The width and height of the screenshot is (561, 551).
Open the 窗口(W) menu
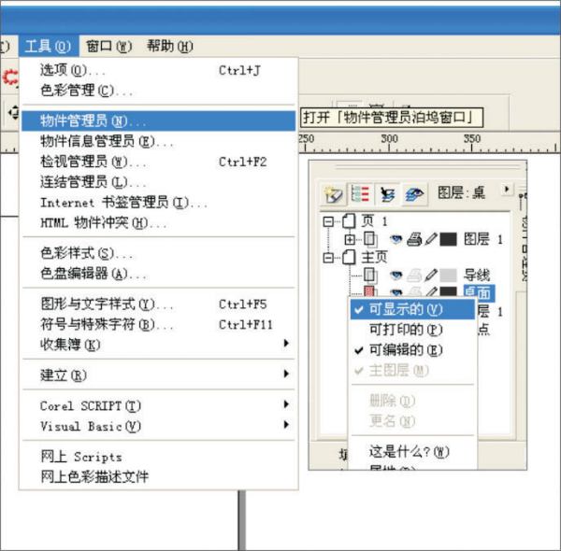109,46
